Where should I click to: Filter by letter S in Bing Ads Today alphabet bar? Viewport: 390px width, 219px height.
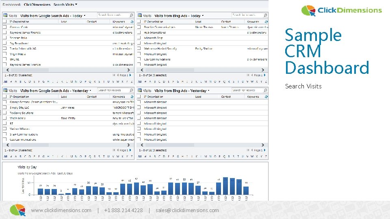click(234, 82)
